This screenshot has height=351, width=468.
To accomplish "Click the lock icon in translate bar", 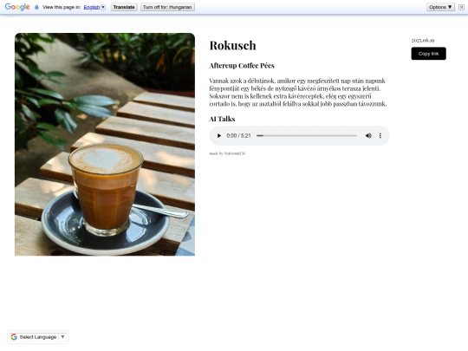I will (x=36, y=7).
